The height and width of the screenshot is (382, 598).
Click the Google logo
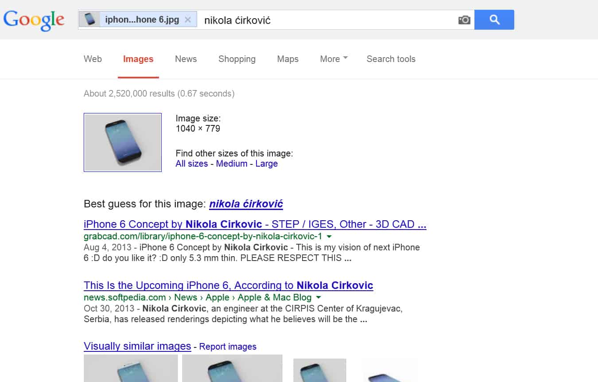pyautogui.click(x=34, y=20)
